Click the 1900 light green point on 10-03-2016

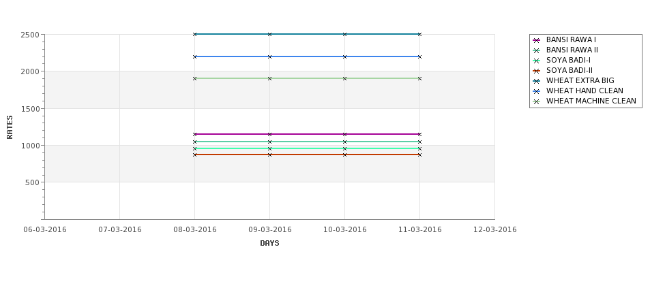pyautogui.click(x=344, y=78)
